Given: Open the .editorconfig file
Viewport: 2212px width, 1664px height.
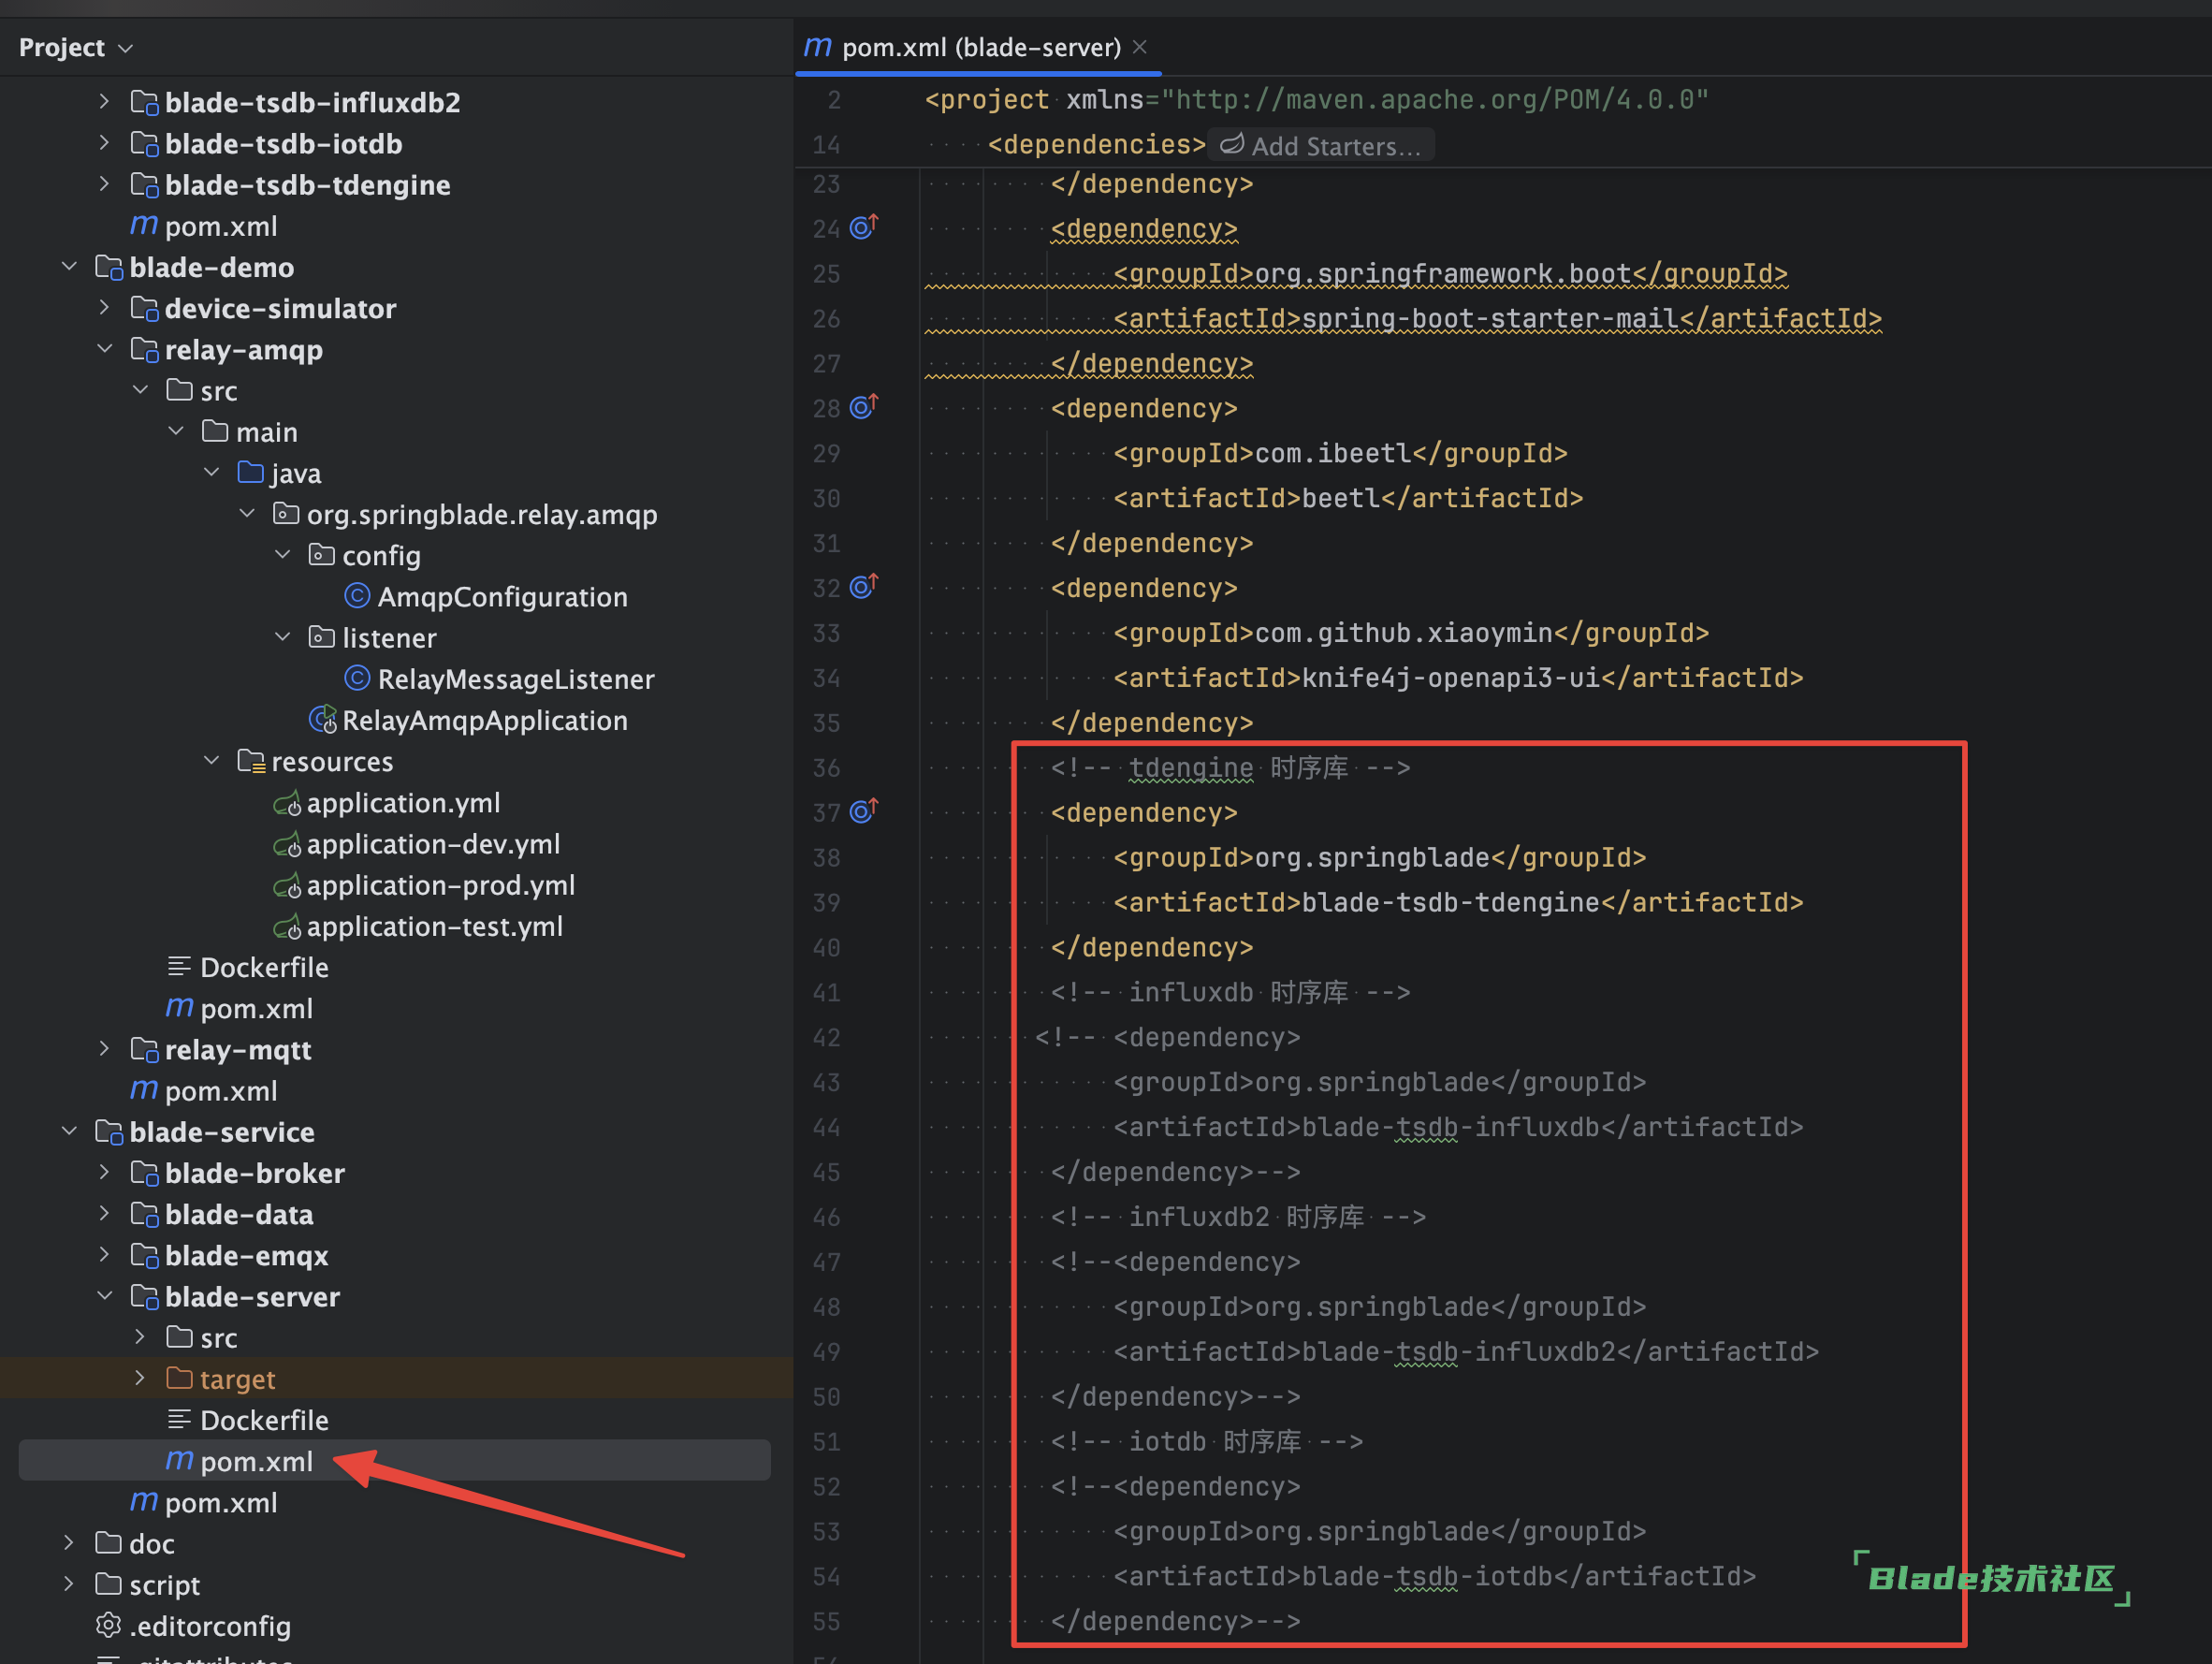Looking at the screenshot, I should click(x=193, y=1625).
